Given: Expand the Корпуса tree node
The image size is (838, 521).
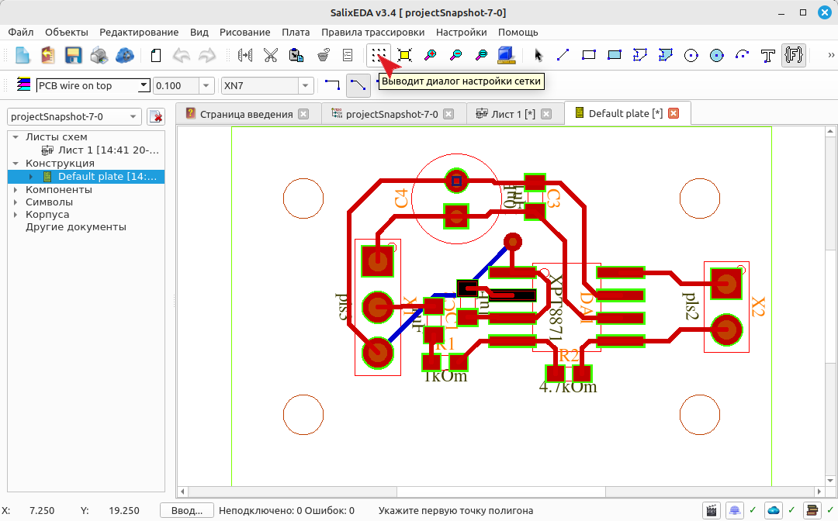Looking at the screenshot, I should pyautogui.click(x=16, y=215).
